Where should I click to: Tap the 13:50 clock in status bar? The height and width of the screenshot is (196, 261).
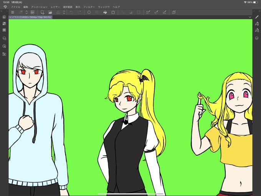pos(6,2)
